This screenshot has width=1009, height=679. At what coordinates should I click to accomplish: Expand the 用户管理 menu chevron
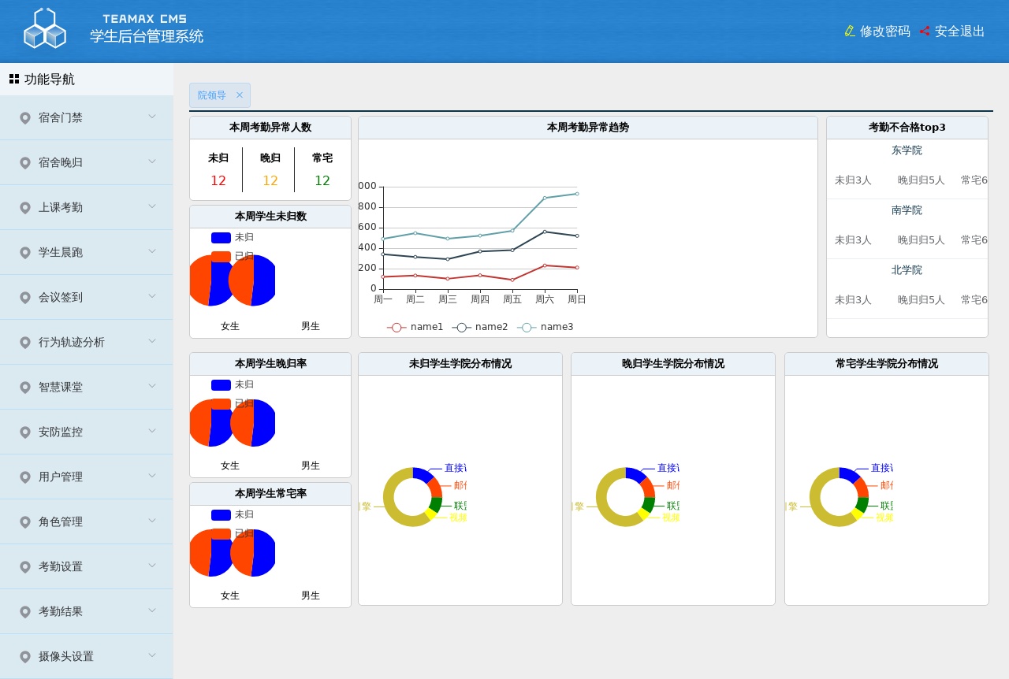[x=152, y=476]
